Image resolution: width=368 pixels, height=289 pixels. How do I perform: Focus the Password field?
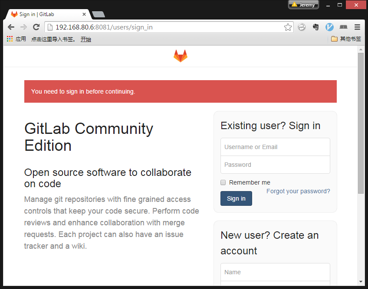point(275,165)
